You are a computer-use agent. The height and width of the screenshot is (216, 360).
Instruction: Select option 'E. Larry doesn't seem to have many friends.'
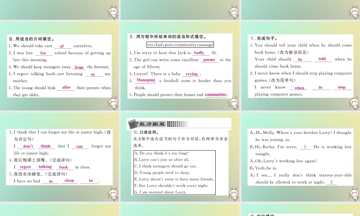click(x=174, y=179)
